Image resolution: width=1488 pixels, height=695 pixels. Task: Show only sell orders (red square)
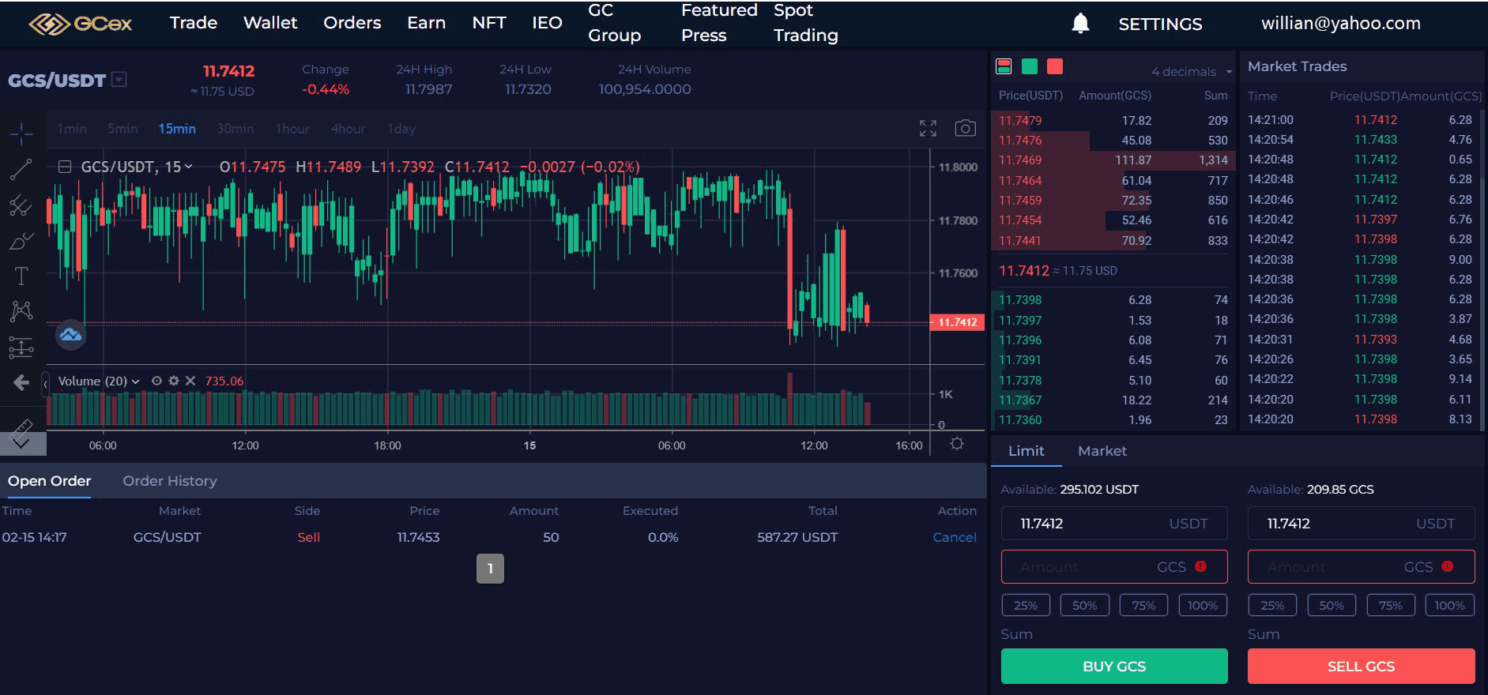1054,66
